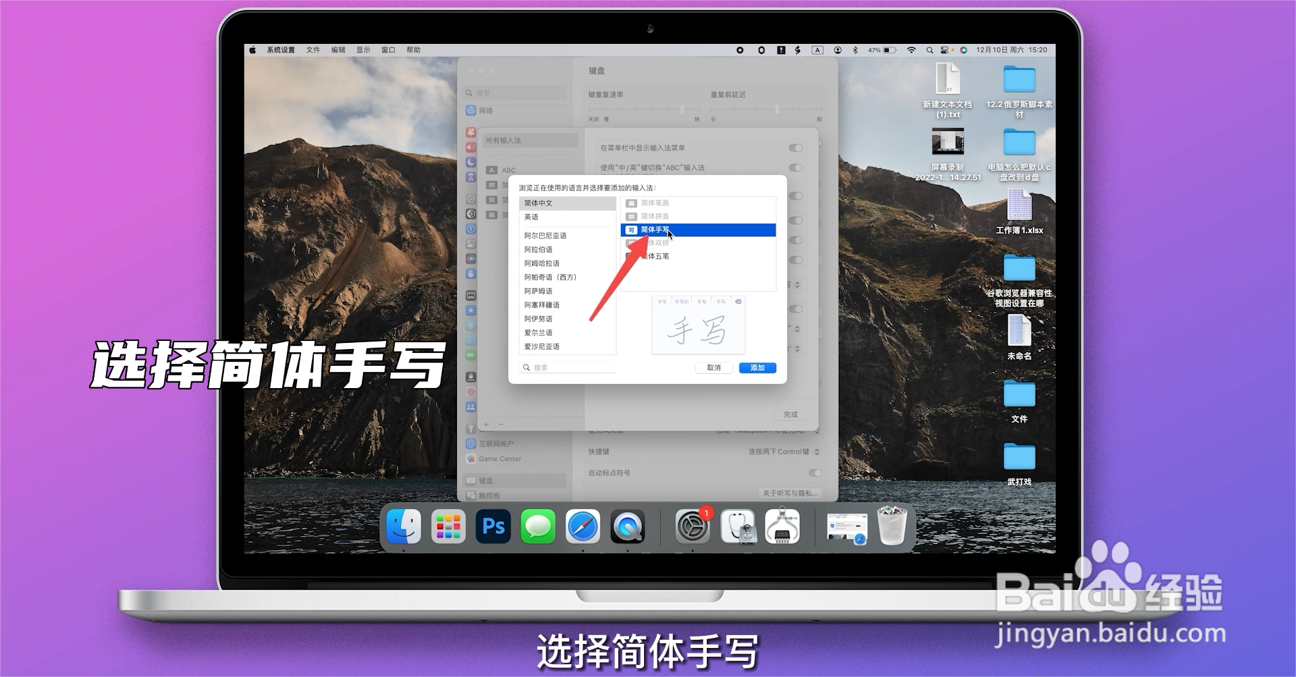The image size is (1296, 677).
Task: Toggle 使用中/英键切换ABC输入法 switch
Action: (x=796, y=167)
